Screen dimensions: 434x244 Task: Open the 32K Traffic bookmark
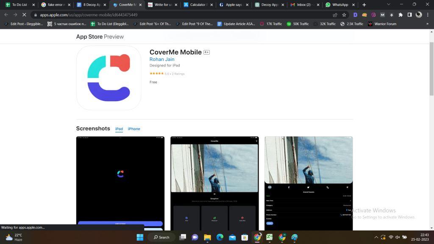coord(324,24)
